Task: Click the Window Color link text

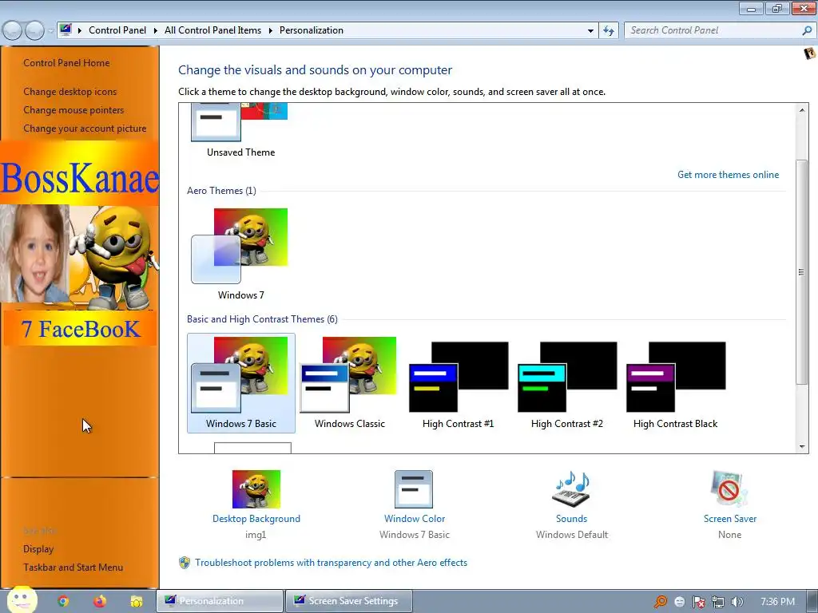Action: (415, 519)
